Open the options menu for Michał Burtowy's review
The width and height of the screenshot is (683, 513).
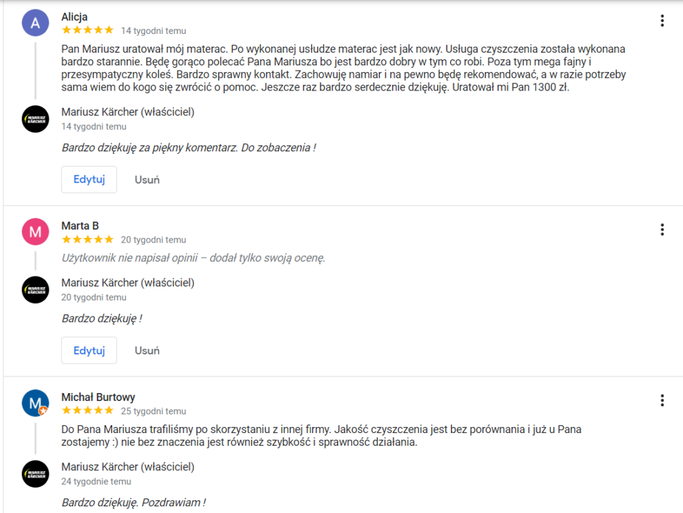662,400
